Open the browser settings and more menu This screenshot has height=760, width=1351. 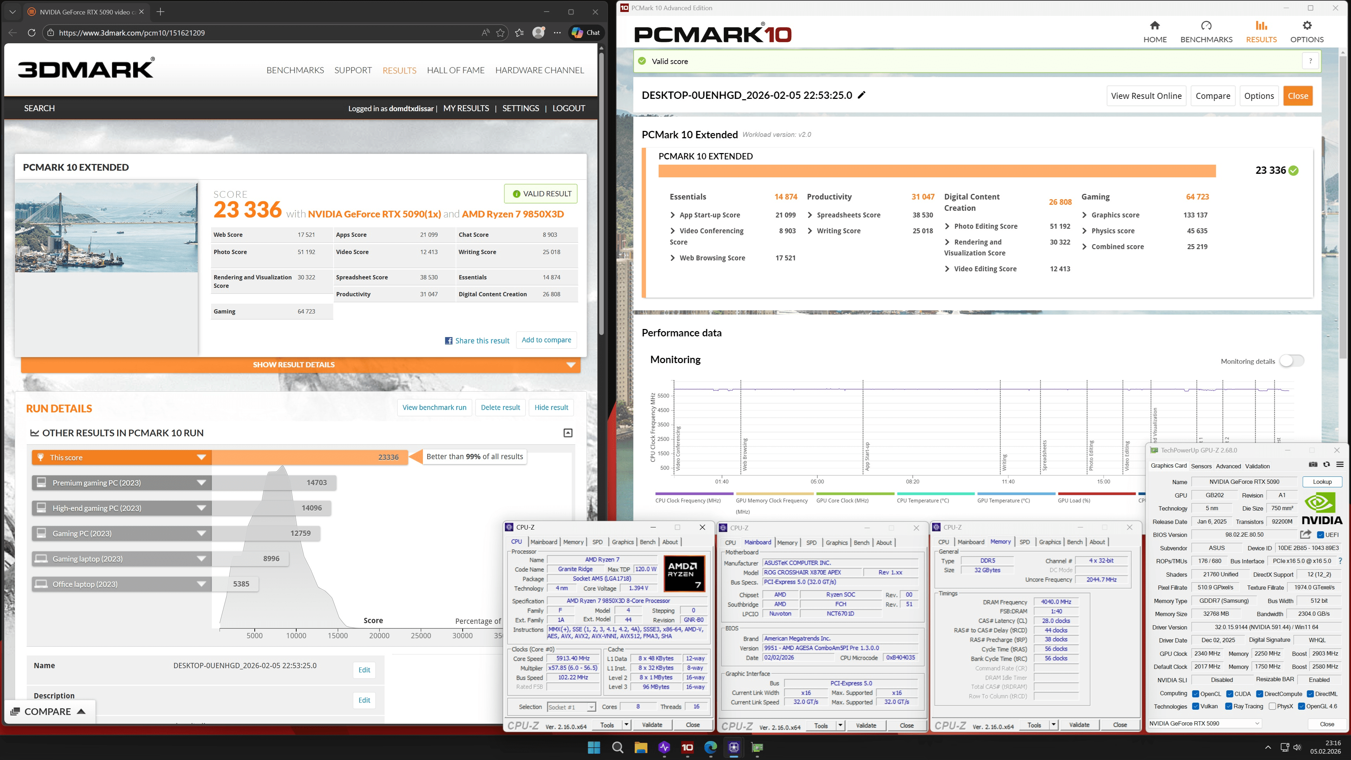coord(557,32)
